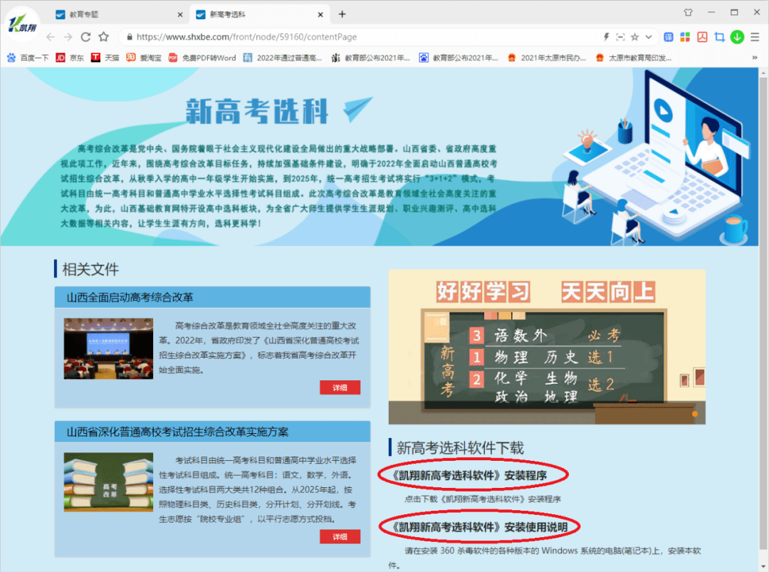Toggle the bookmark star in the address bar

tap(634, 36)
